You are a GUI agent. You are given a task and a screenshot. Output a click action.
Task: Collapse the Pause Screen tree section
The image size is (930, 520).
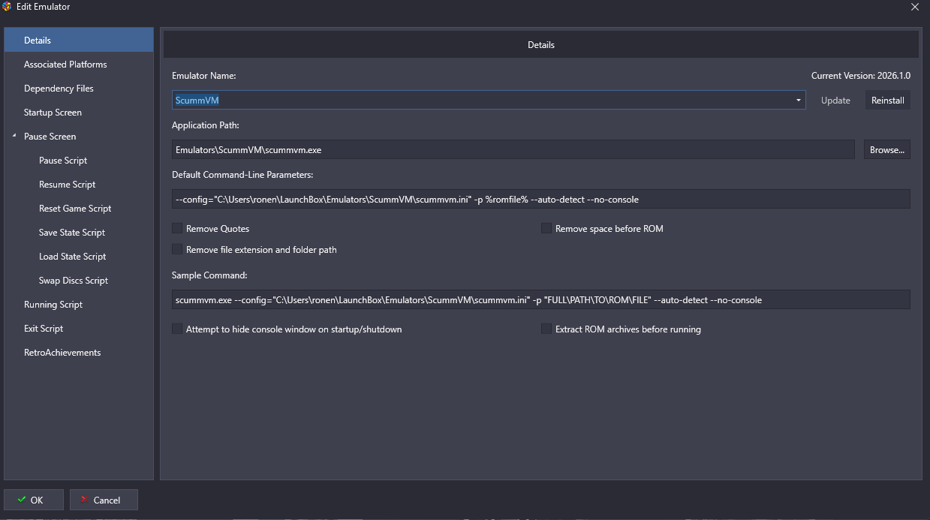point(14,137)
